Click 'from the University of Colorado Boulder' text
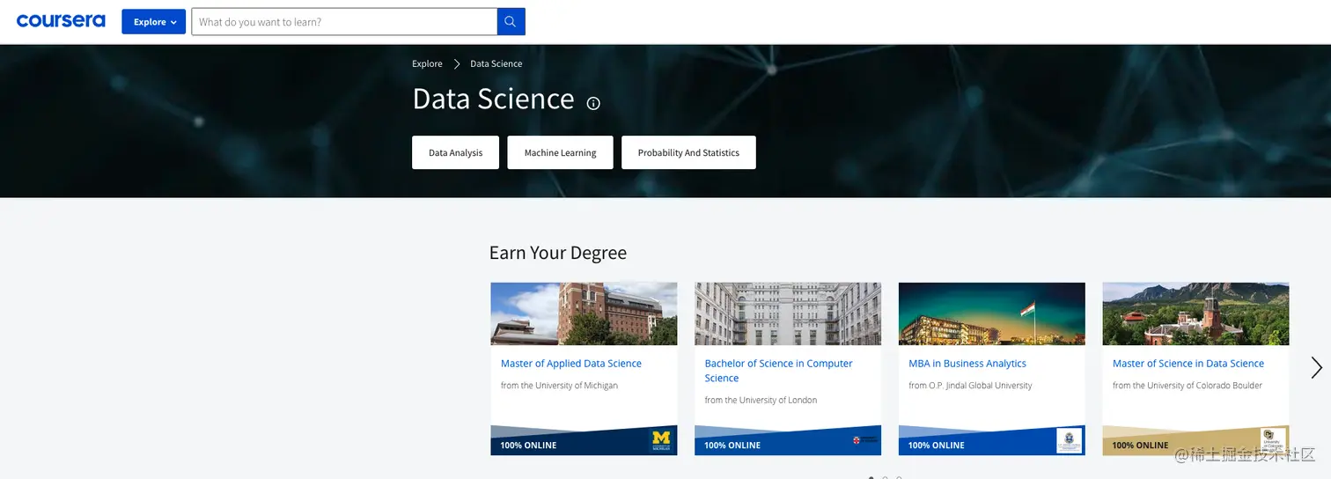The height and width of the screenshot is (479, 1331). coord(1188,386)
